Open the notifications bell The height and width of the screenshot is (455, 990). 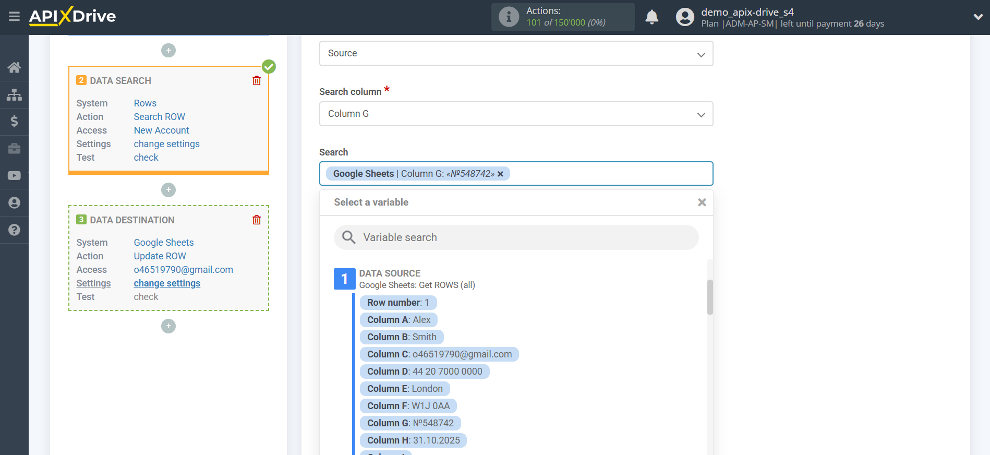[651, 17]
